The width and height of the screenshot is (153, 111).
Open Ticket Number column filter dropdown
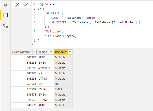point(35,52)
